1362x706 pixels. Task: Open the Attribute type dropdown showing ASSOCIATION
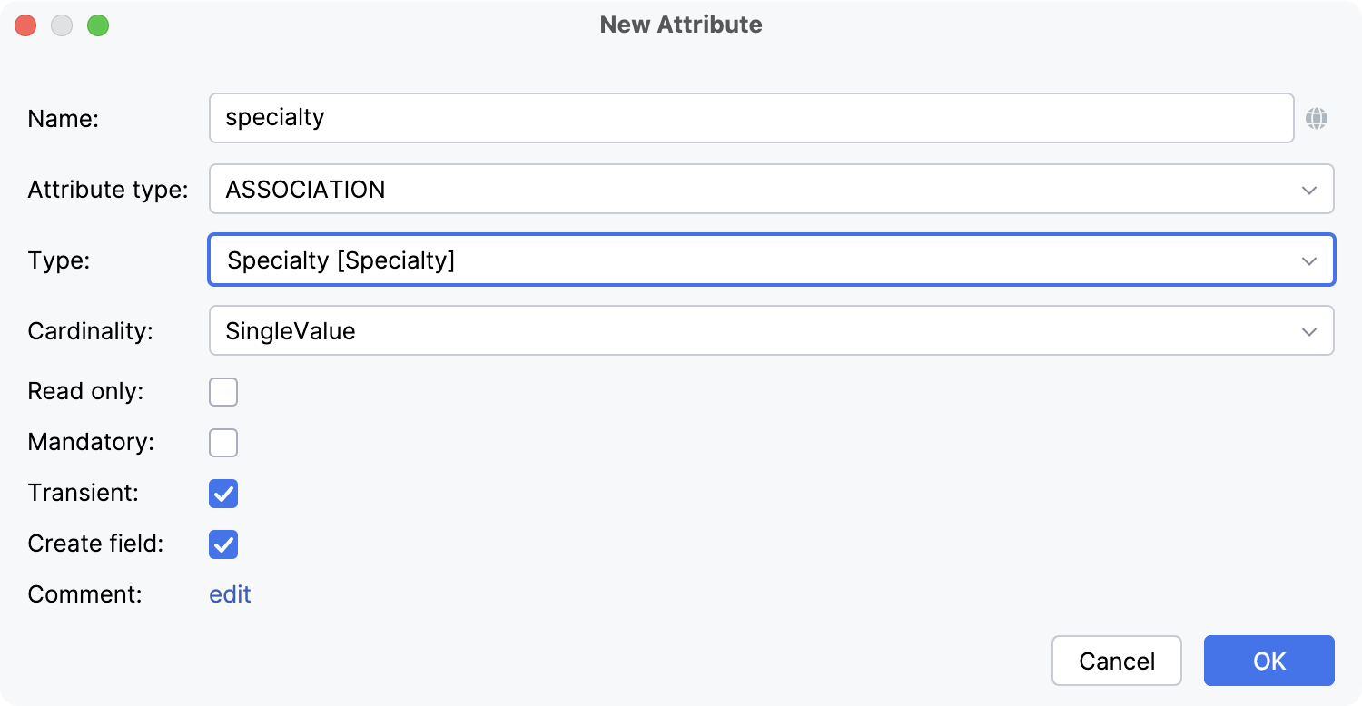click(x=772, y=189)
